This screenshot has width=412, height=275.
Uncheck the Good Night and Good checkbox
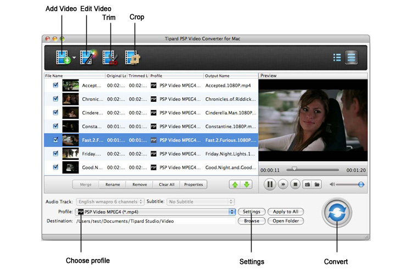point(55,167)
